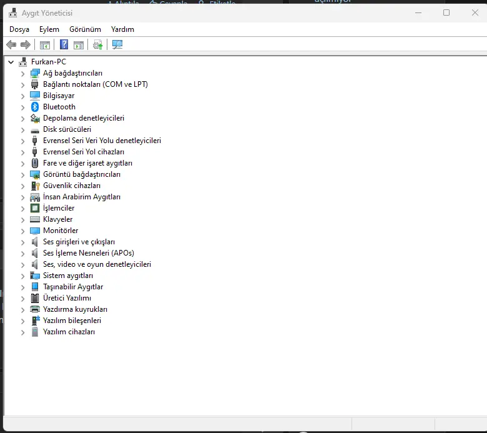
Task: Click the Klavyeler keyboard icon
Action: [35, 219]
